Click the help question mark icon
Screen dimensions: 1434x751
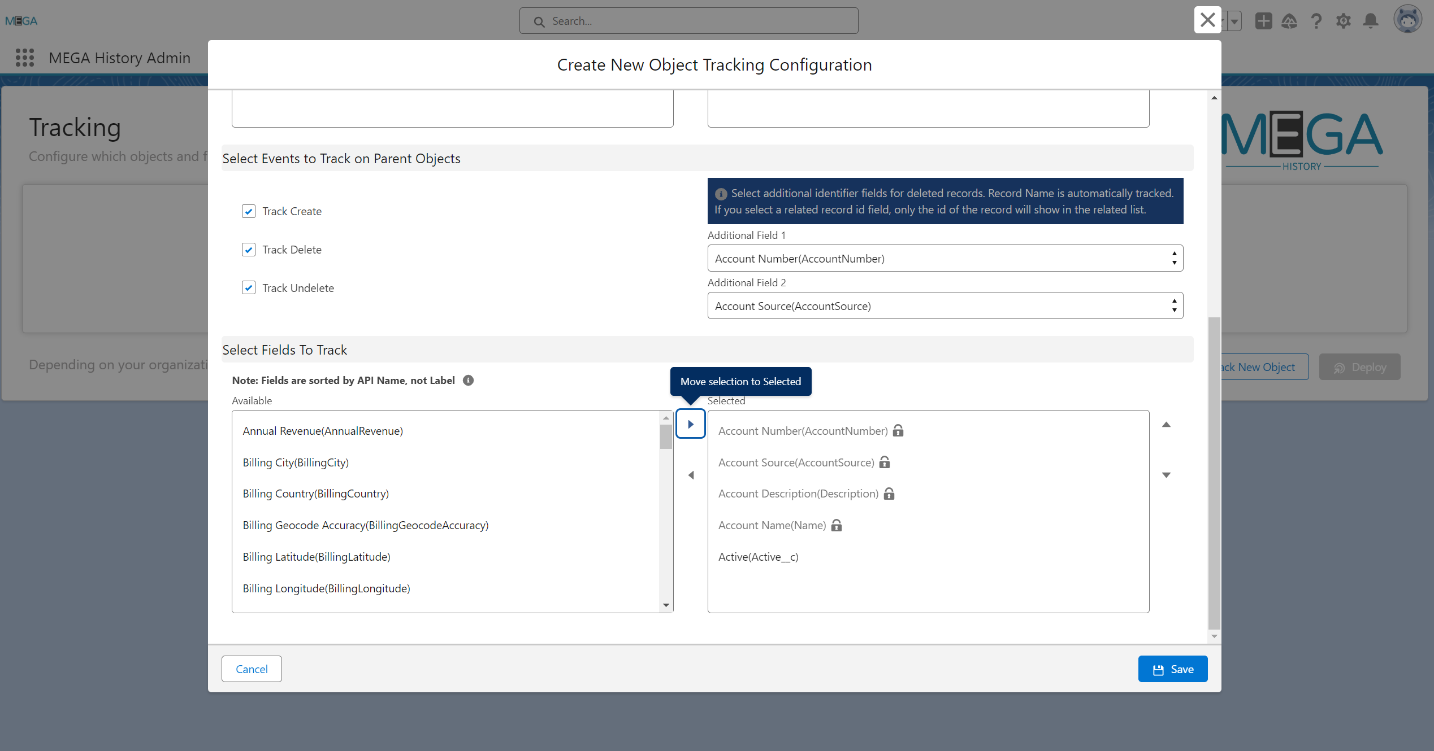[1316, 21]
